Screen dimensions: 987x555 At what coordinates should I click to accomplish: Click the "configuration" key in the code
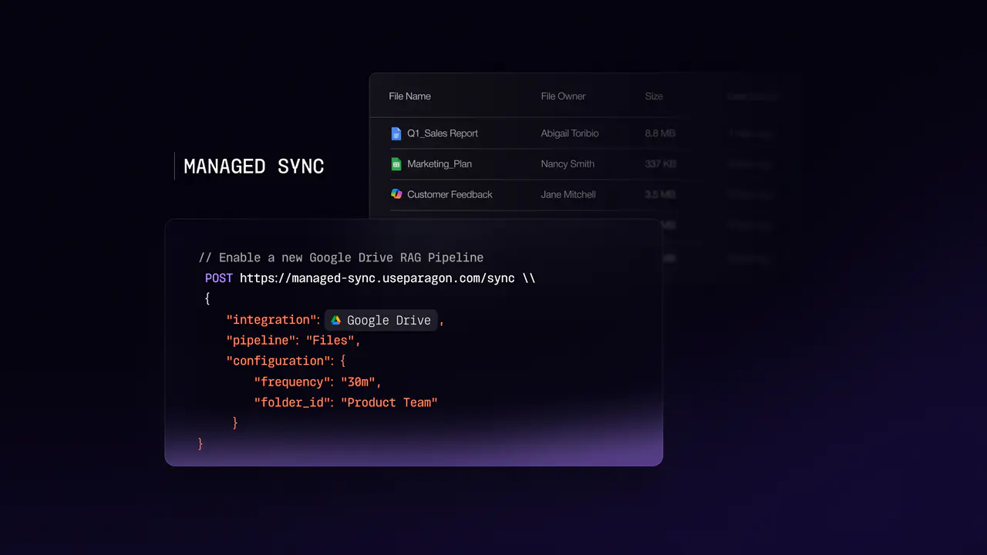tap(279, 361)
